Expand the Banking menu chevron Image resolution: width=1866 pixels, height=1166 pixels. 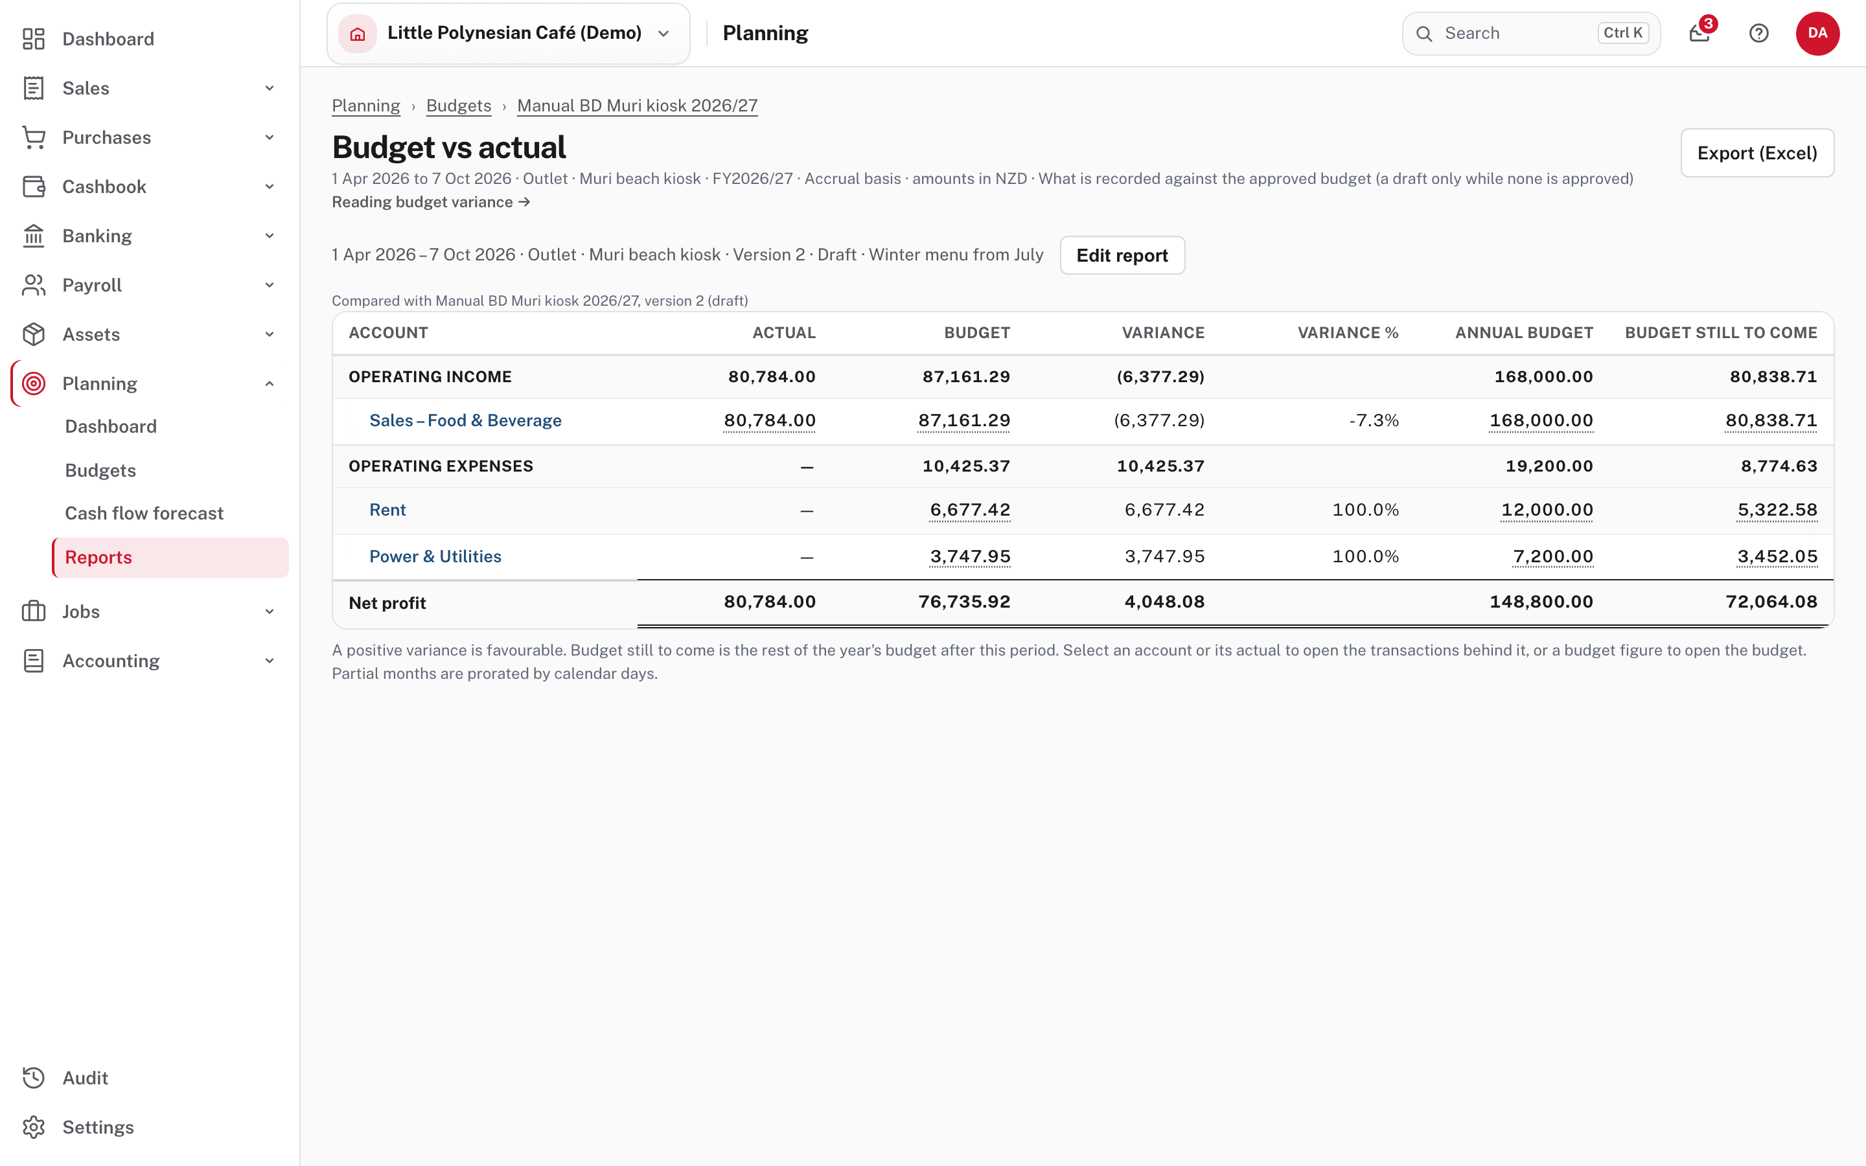click(270, 236)
